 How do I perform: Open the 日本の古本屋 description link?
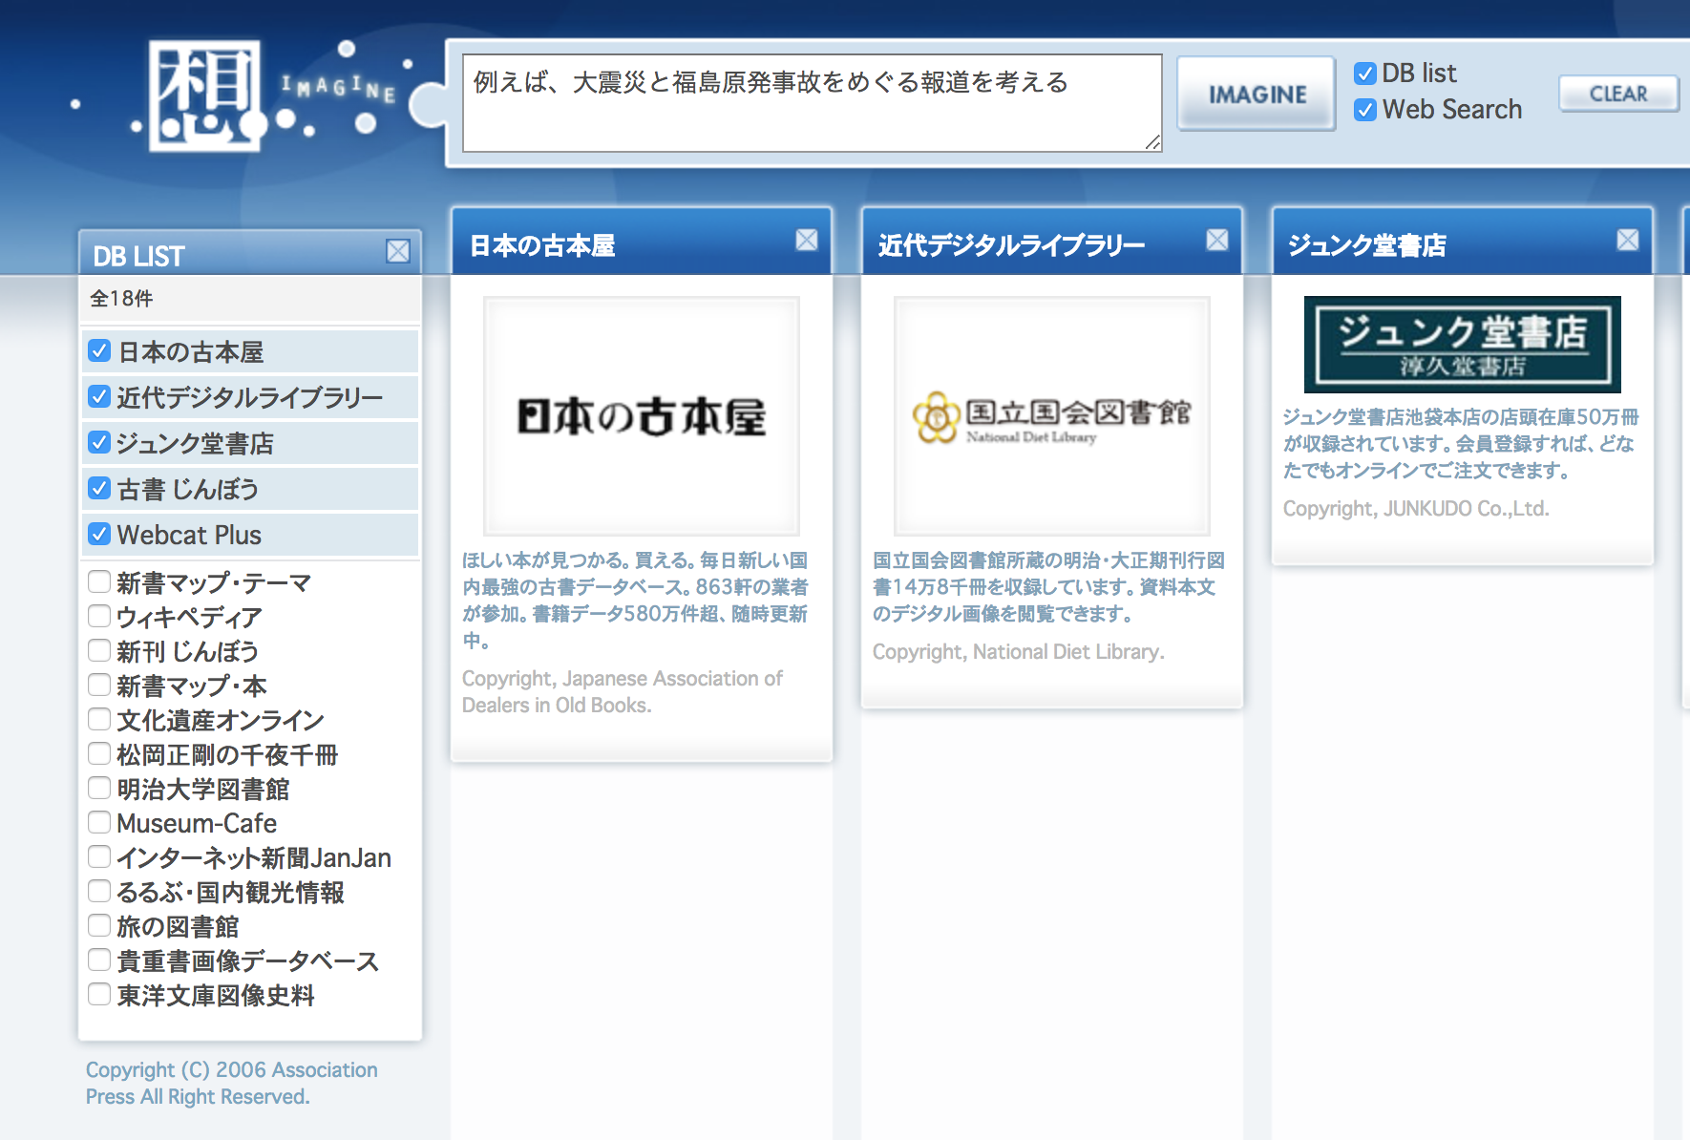(x=635, y=601)
